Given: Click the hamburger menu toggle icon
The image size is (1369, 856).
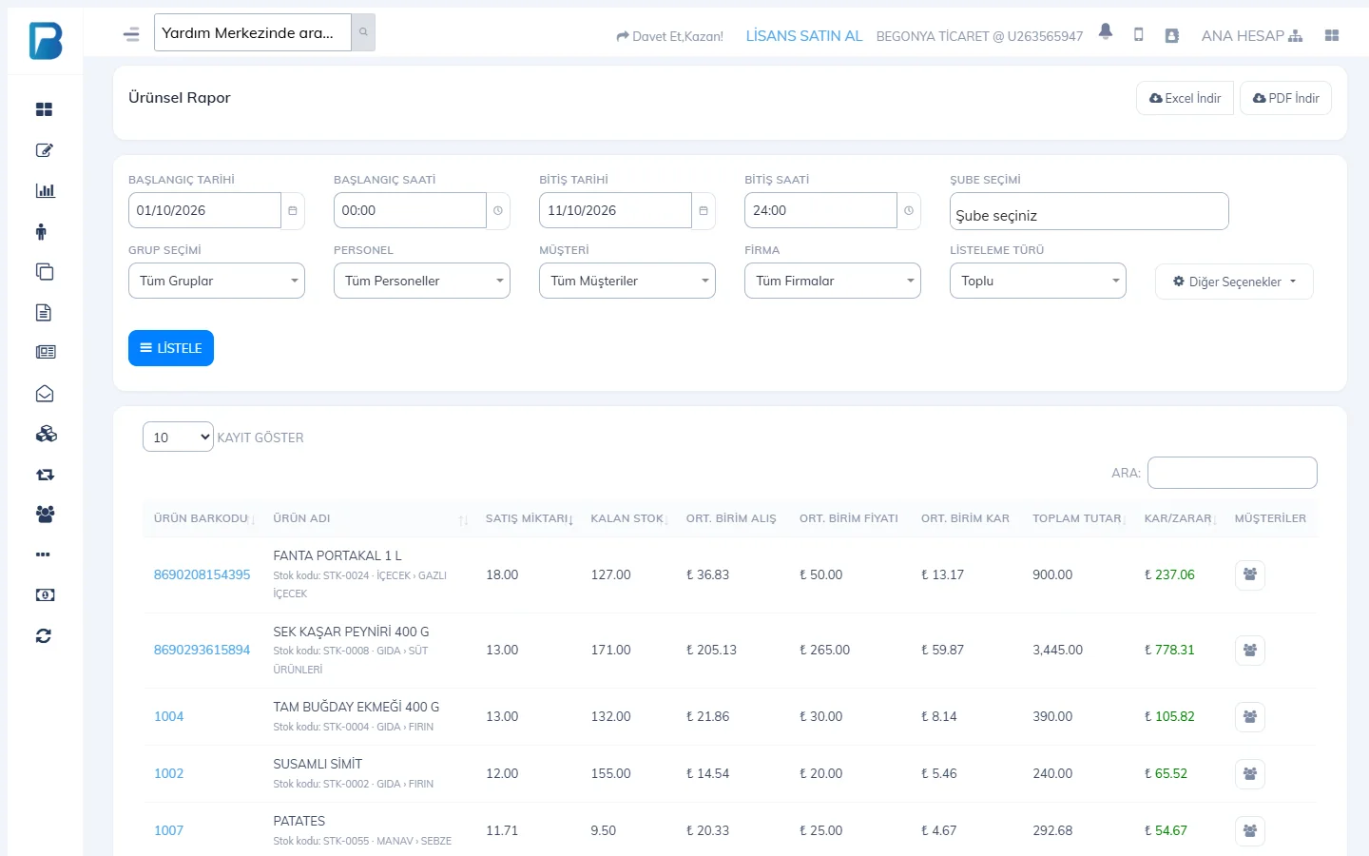Looking at the screenshot, I should (x=131, y=34).
